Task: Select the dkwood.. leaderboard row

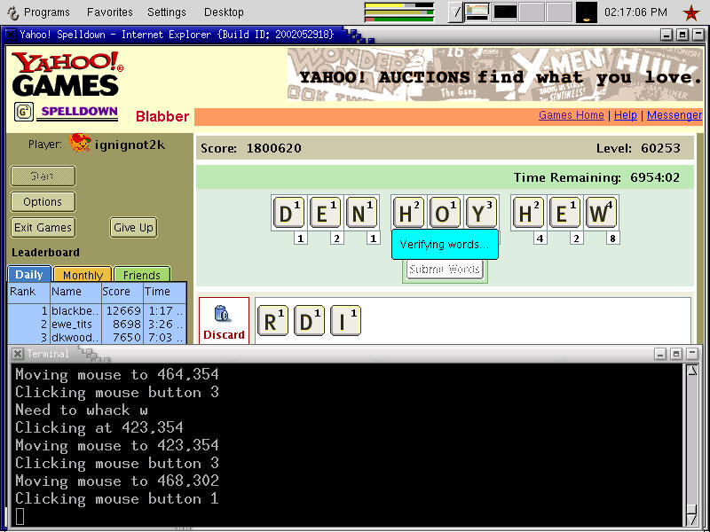Action: tap(97, 338)
